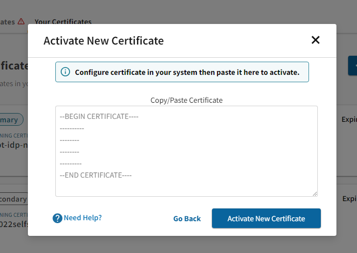Click the blue button at right edge
Screen dimensions: 357x253
coord(353,66)
